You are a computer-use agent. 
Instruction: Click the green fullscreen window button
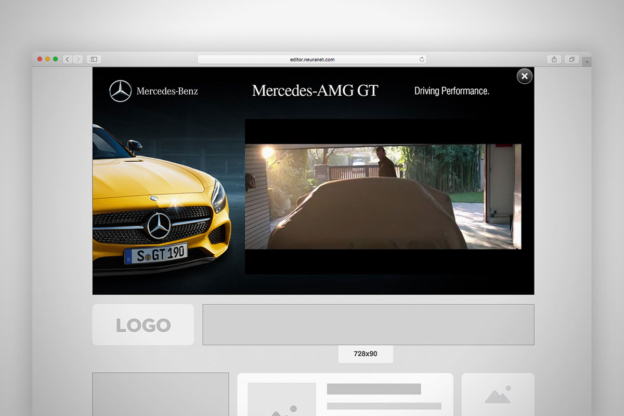tap(55, 59)
